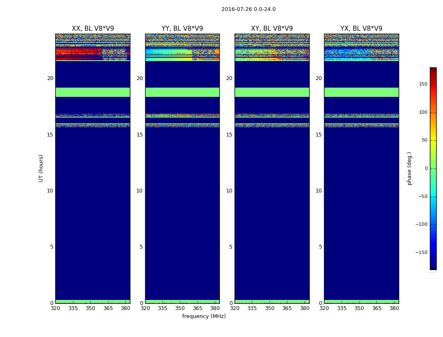Click the green band near 19 hours in YX
The width and height of the screenshot is (443, 337).
pos(361,92)
